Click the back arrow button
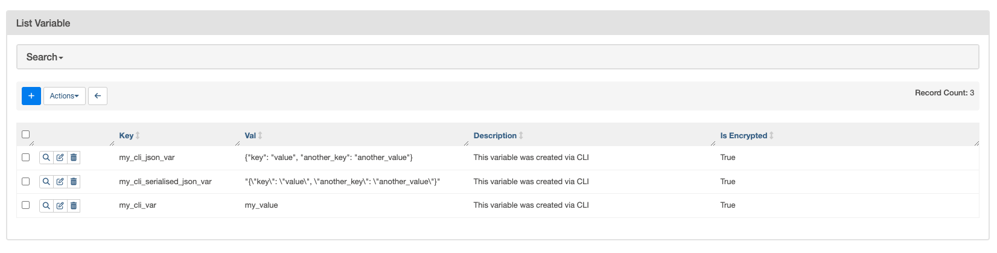The image size is (997, 253). click(98, 96)
